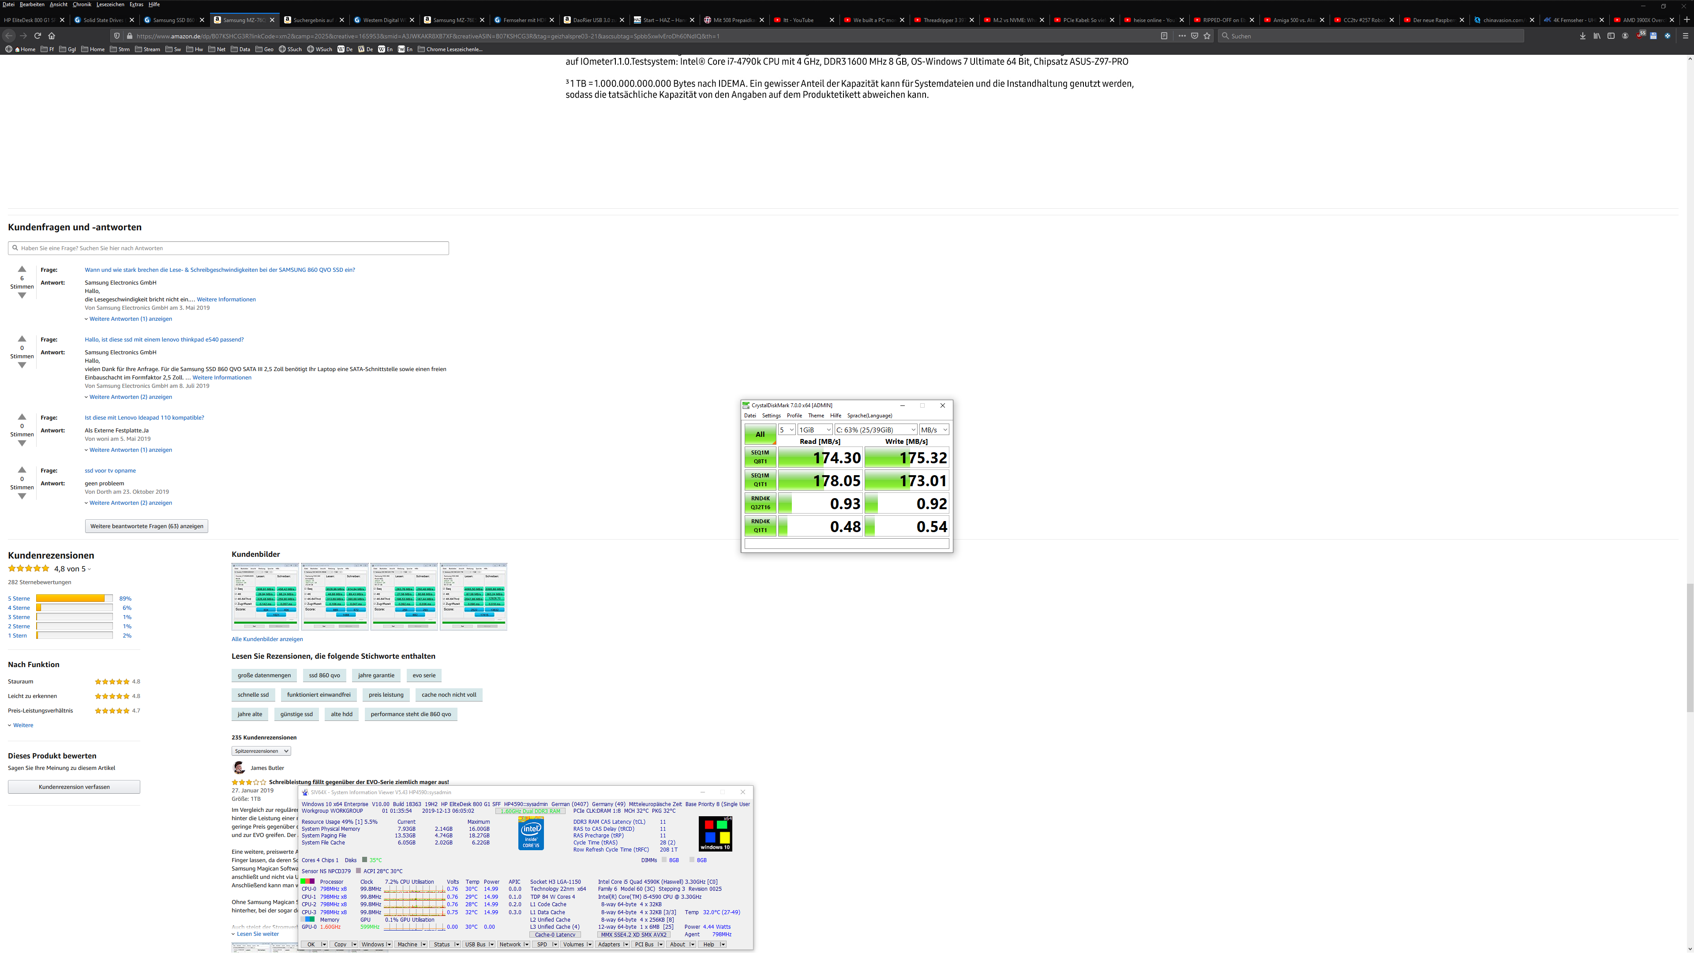Expand 'Lesen Sie weiter' in James Butler review
This screenshot has height=953, width=1694.
255,934
